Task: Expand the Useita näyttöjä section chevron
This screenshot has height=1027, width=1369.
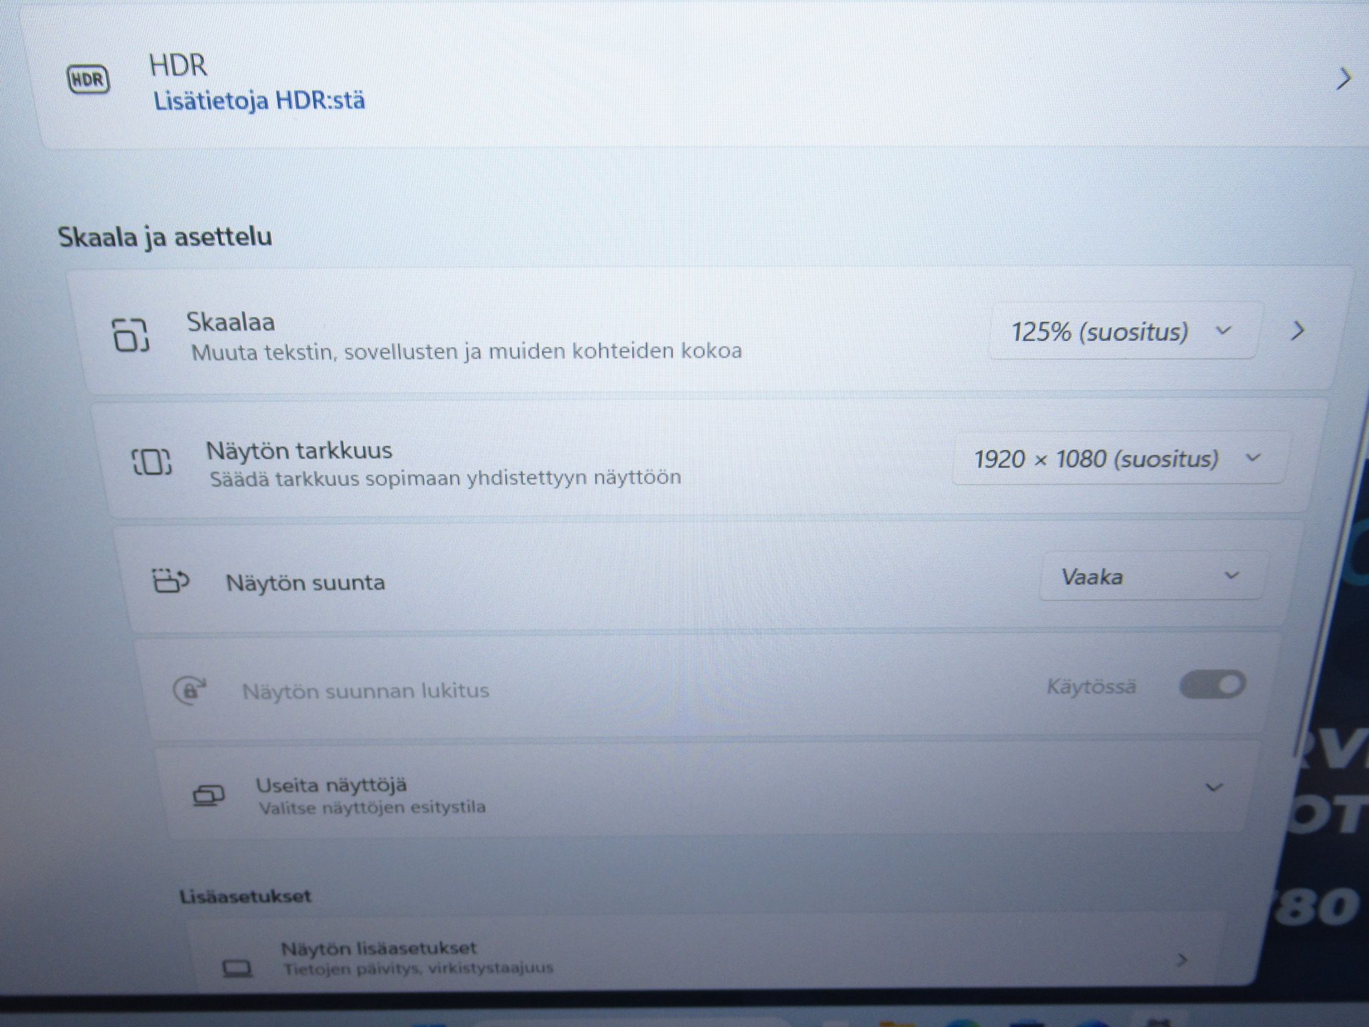Action: coord(1214,788)
